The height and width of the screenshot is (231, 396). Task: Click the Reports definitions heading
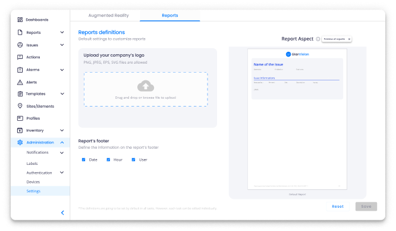[x=102, y=32]
